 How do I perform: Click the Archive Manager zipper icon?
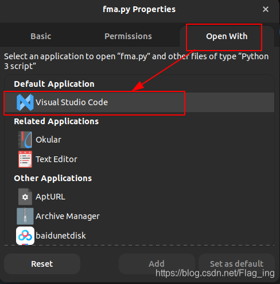[x=25, y=216]
